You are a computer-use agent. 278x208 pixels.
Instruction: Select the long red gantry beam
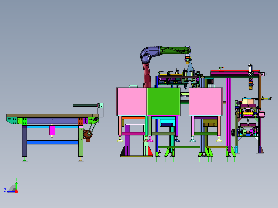pyautogui.click(x=235, y=71)
